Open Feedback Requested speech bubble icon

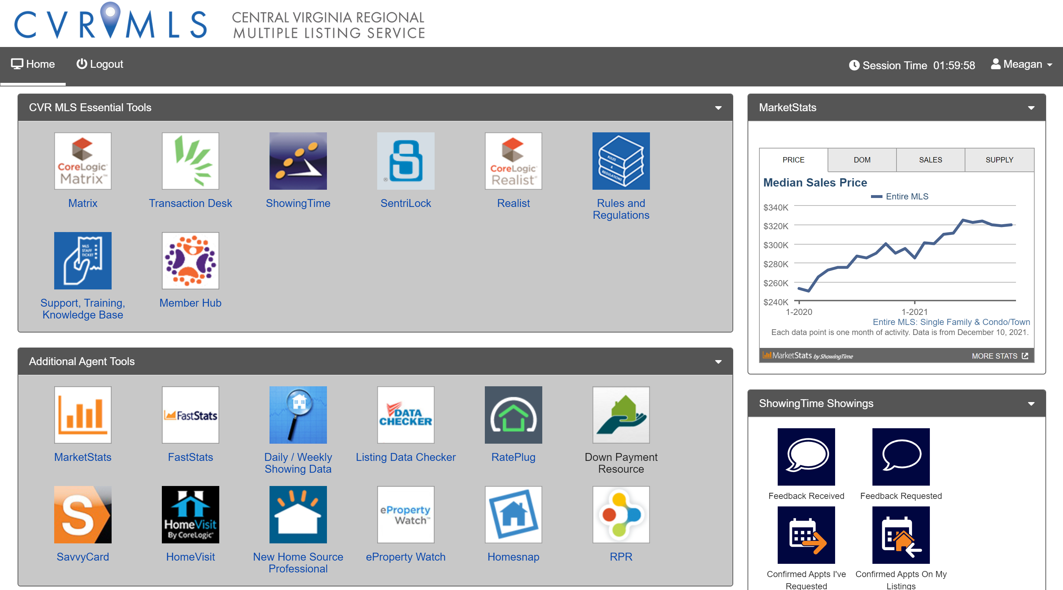point(901,457)
